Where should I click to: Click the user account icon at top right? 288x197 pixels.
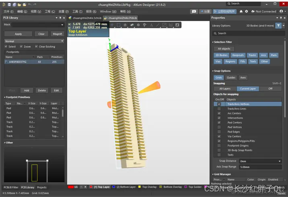(281, 11)
